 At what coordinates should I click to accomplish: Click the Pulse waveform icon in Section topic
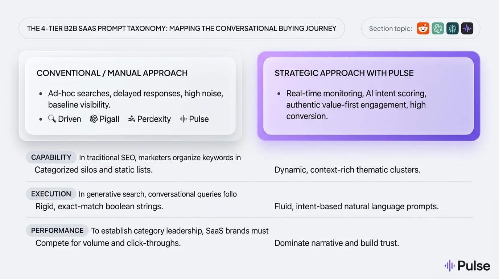click(x=467, y=28)
